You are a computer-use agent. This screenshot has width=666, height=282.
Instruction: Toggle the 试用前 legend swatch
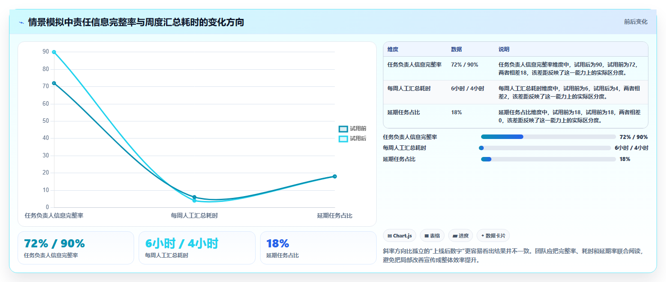coord(343,129)
